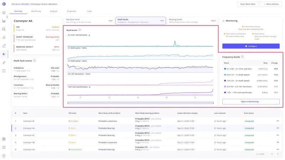Click the Monitoring panel header icon
The width and height of the screenshot is (285, 160).
(x=223, y=21)
